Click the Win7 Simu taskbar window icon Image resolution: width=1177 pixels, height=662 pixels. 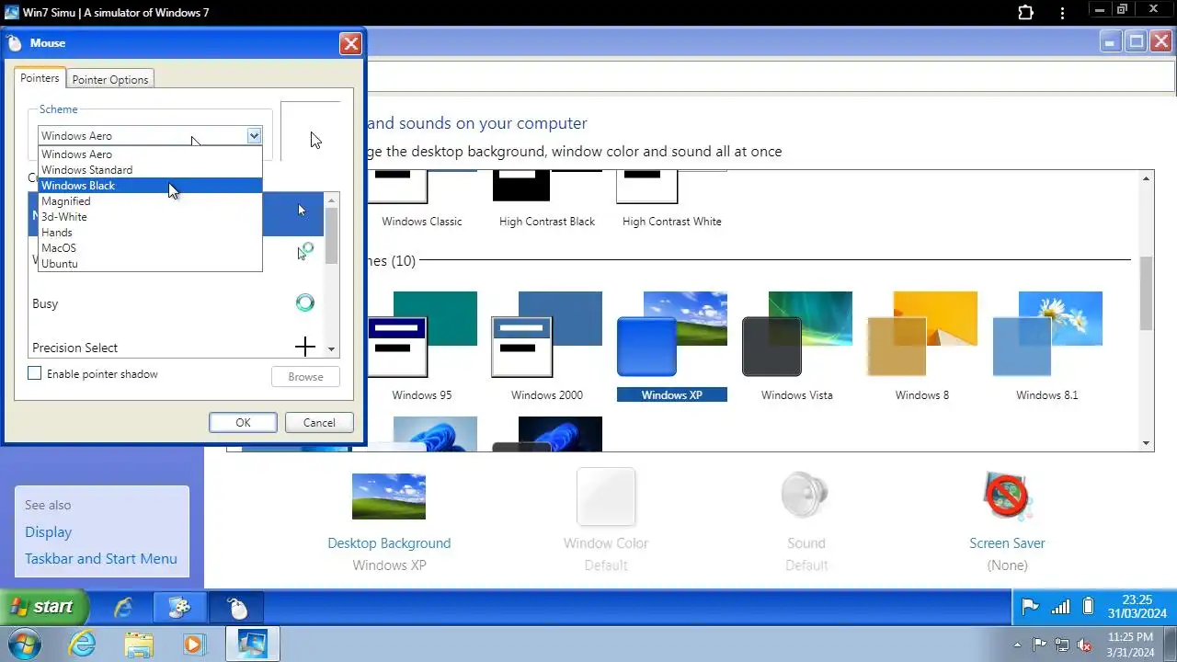click(251, 644)
